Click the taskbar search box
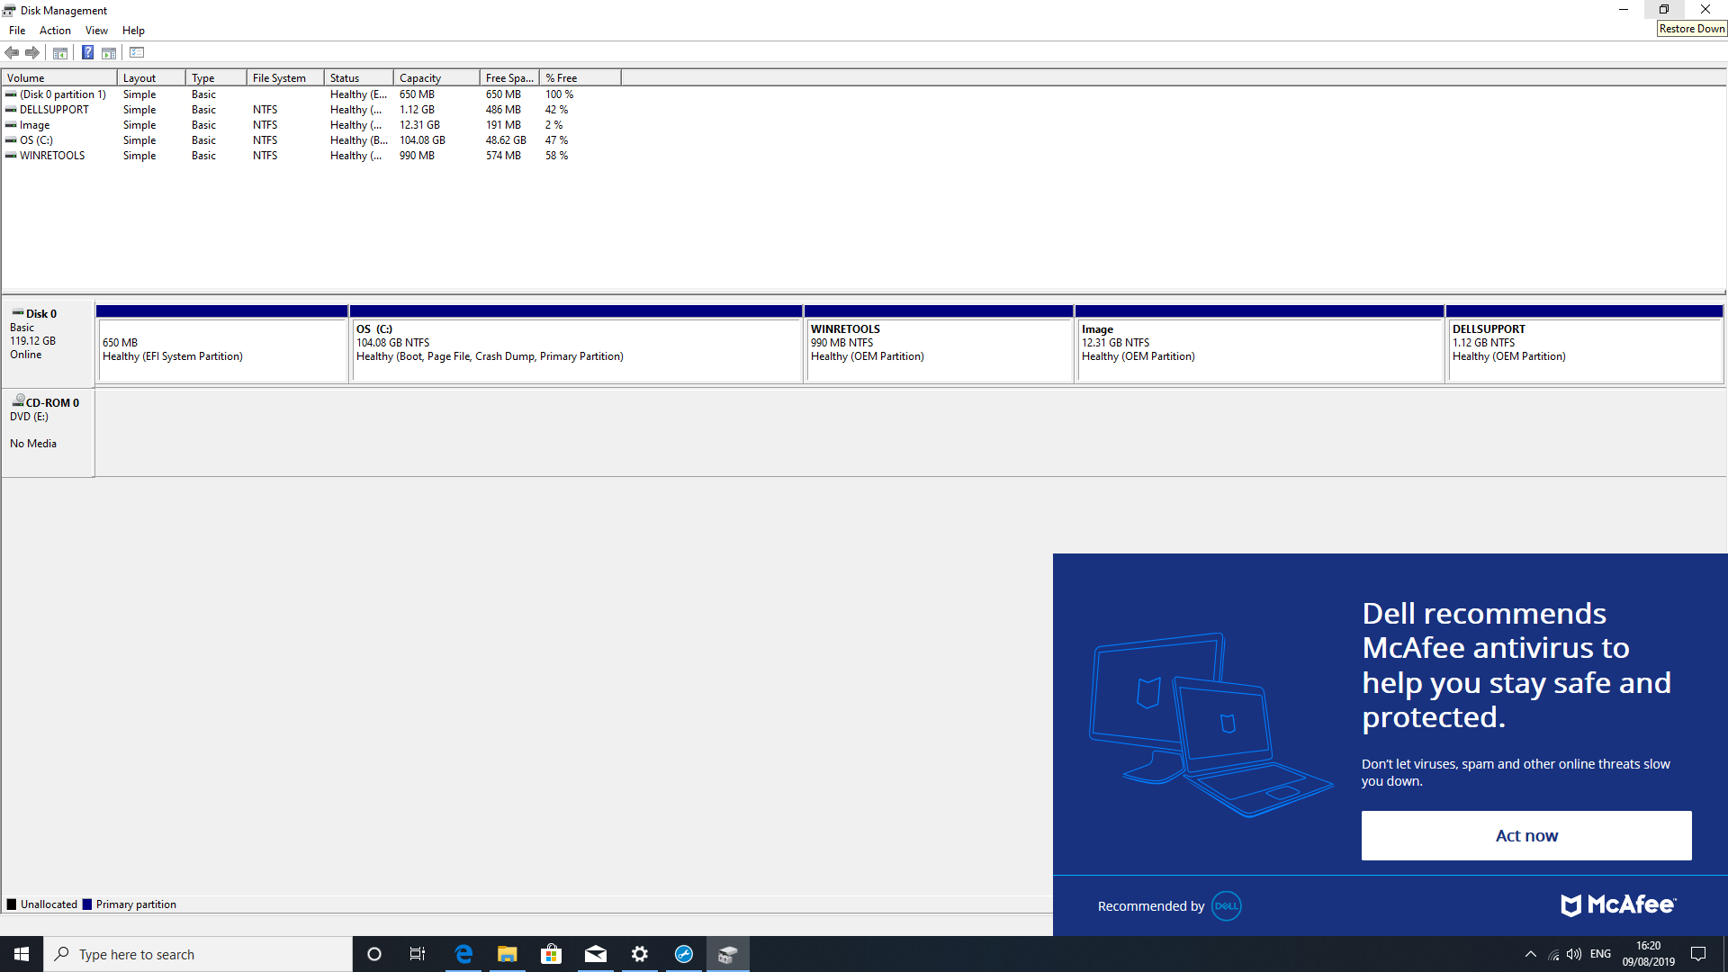The width and height of the screenshot is (1728, 972). pyautogui.click(x=198, y=954)
